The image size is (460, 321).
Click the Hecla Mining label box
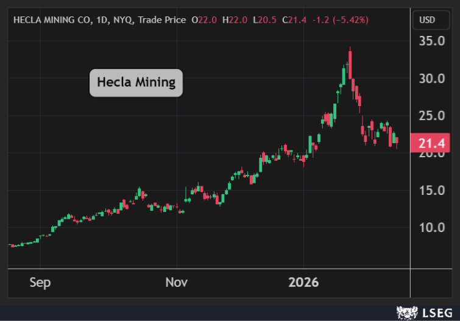(136, 82)
